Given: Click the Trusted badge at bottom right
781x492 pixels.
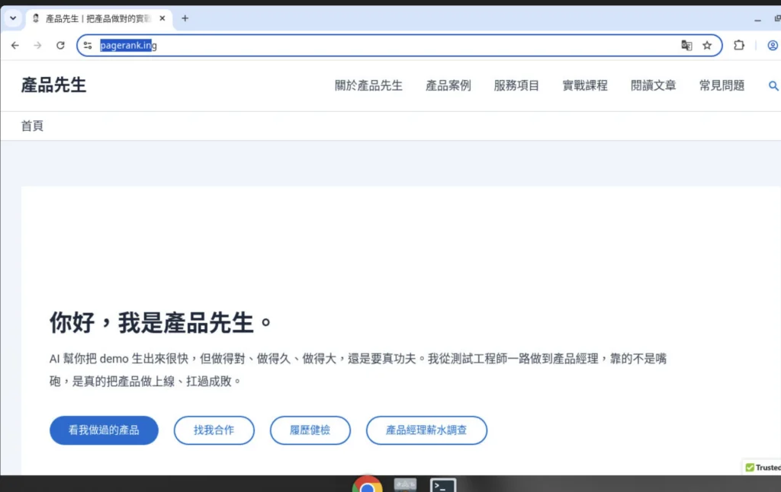Looking at the screenshot, I should (763, 467).
